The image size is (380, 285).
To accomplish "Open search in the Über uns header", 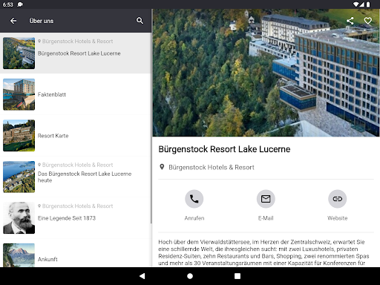I will tap(140, 21).
